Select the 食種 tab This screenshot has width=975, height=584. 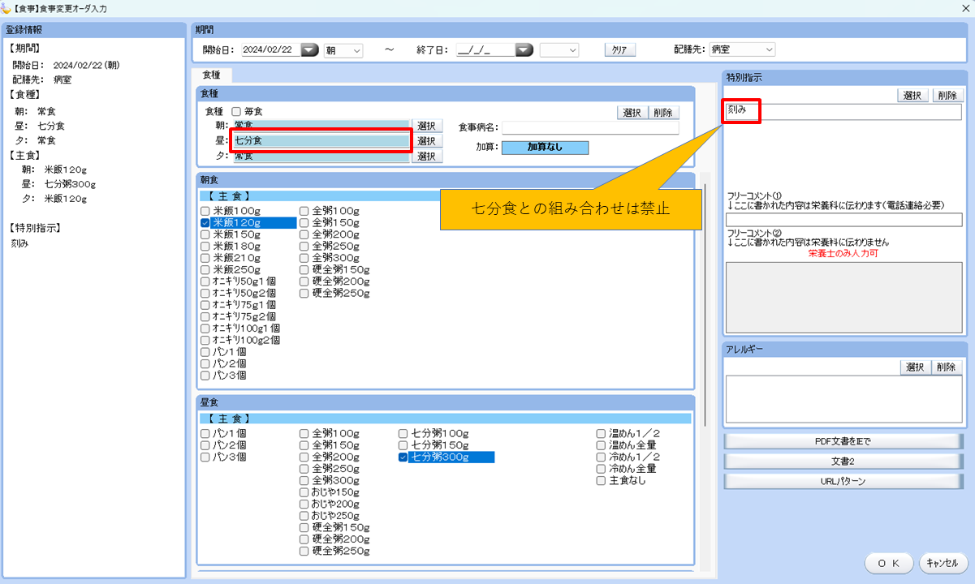click(x=212, y=75)
